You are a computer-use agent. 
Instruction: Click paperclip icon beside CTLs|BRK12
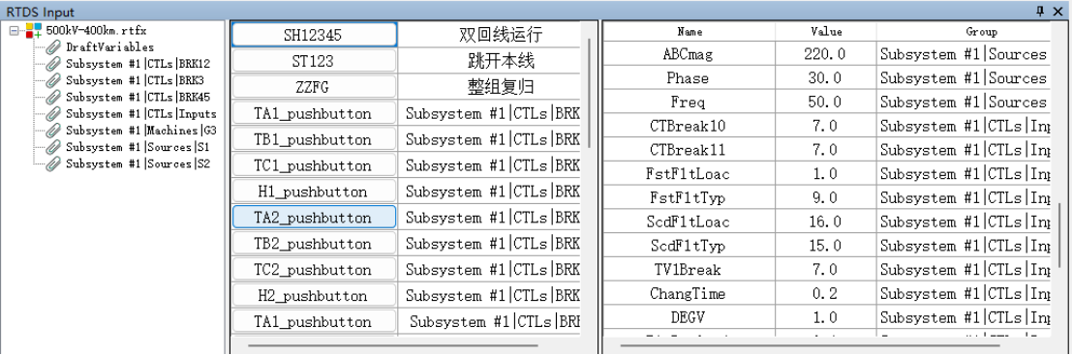coord(53,64)
